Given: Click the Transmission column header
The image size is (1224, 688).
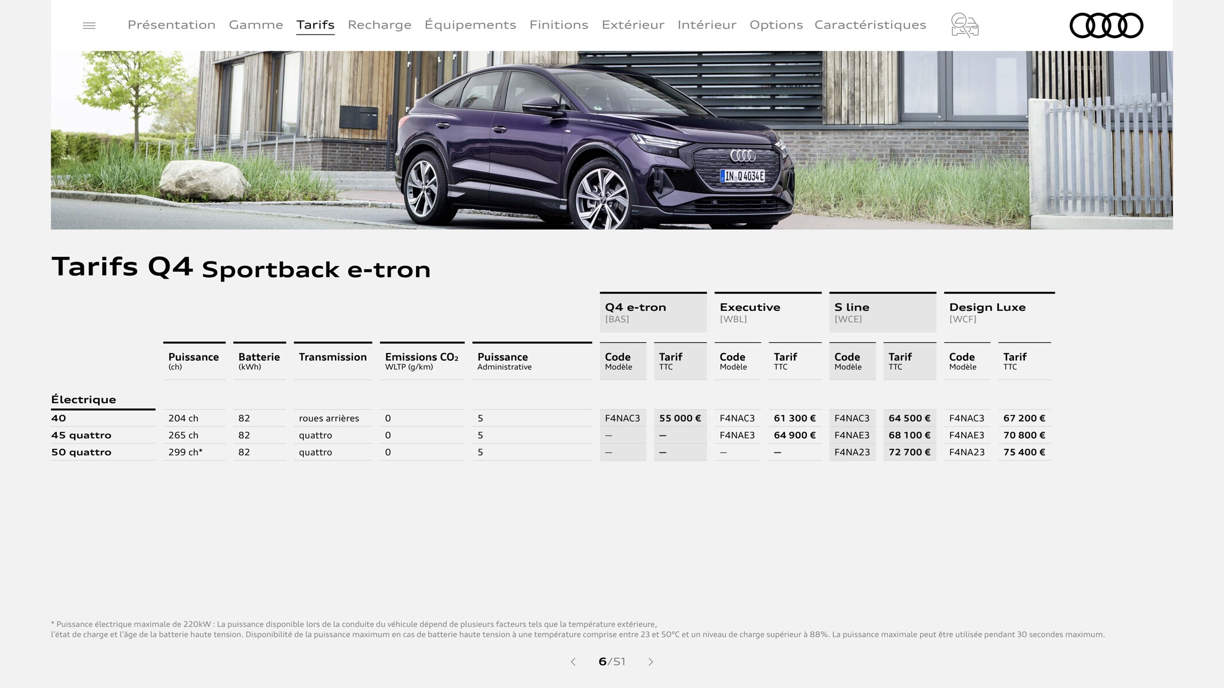Looking at the screenshot, I should tap(333, 361).
